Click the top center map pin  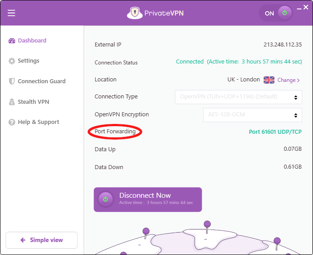pyautogui.click(x=207, y=227)
